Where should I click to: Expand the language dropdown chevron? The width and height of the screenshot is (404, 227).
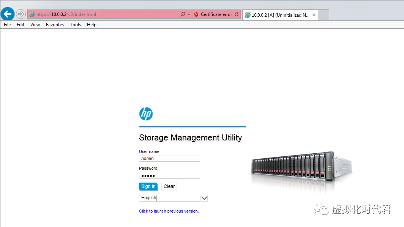[x=204, y=198]
